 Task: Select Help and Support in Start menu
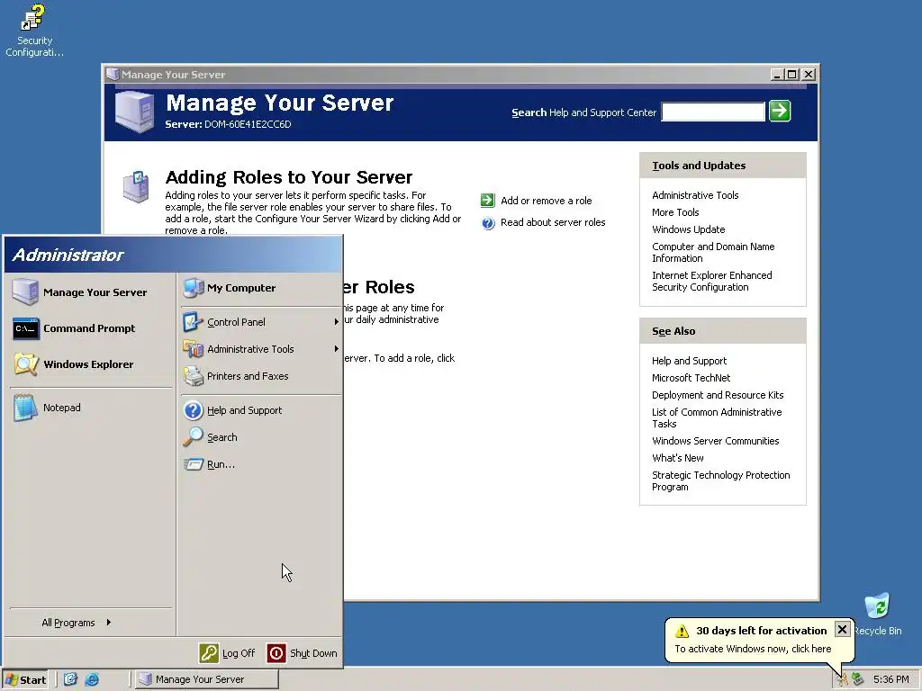[259, 410]
